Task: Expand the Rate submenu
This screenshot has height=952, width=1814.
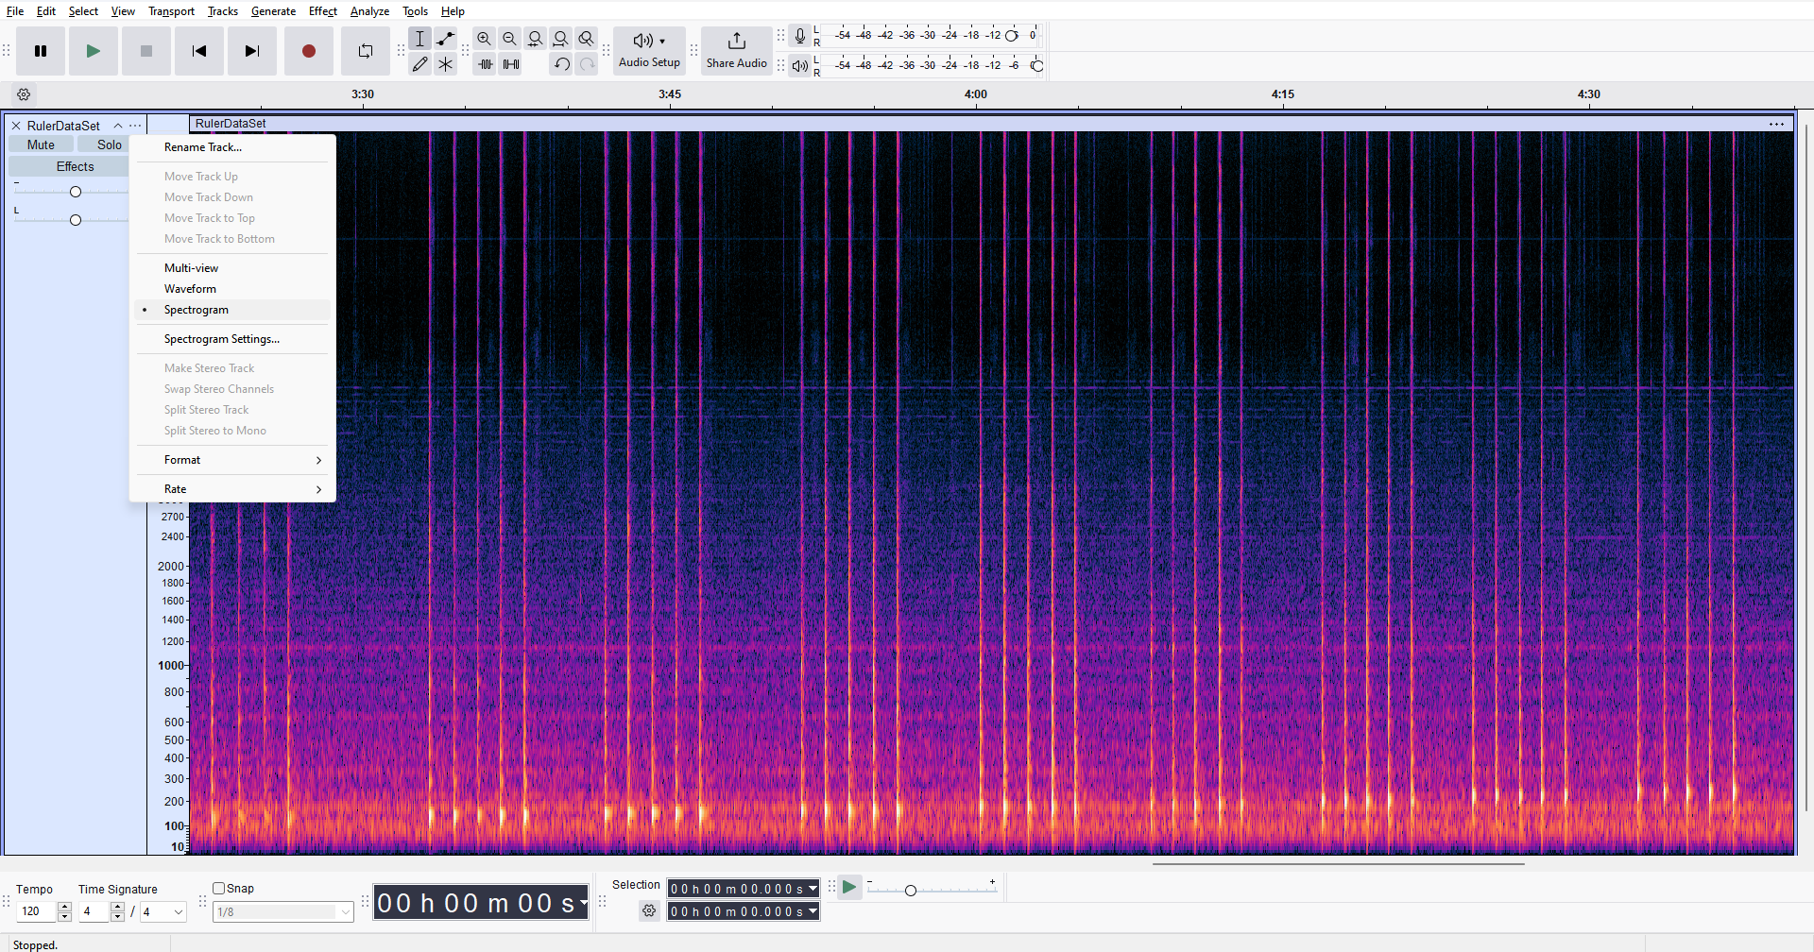Action: pos(232,489)
